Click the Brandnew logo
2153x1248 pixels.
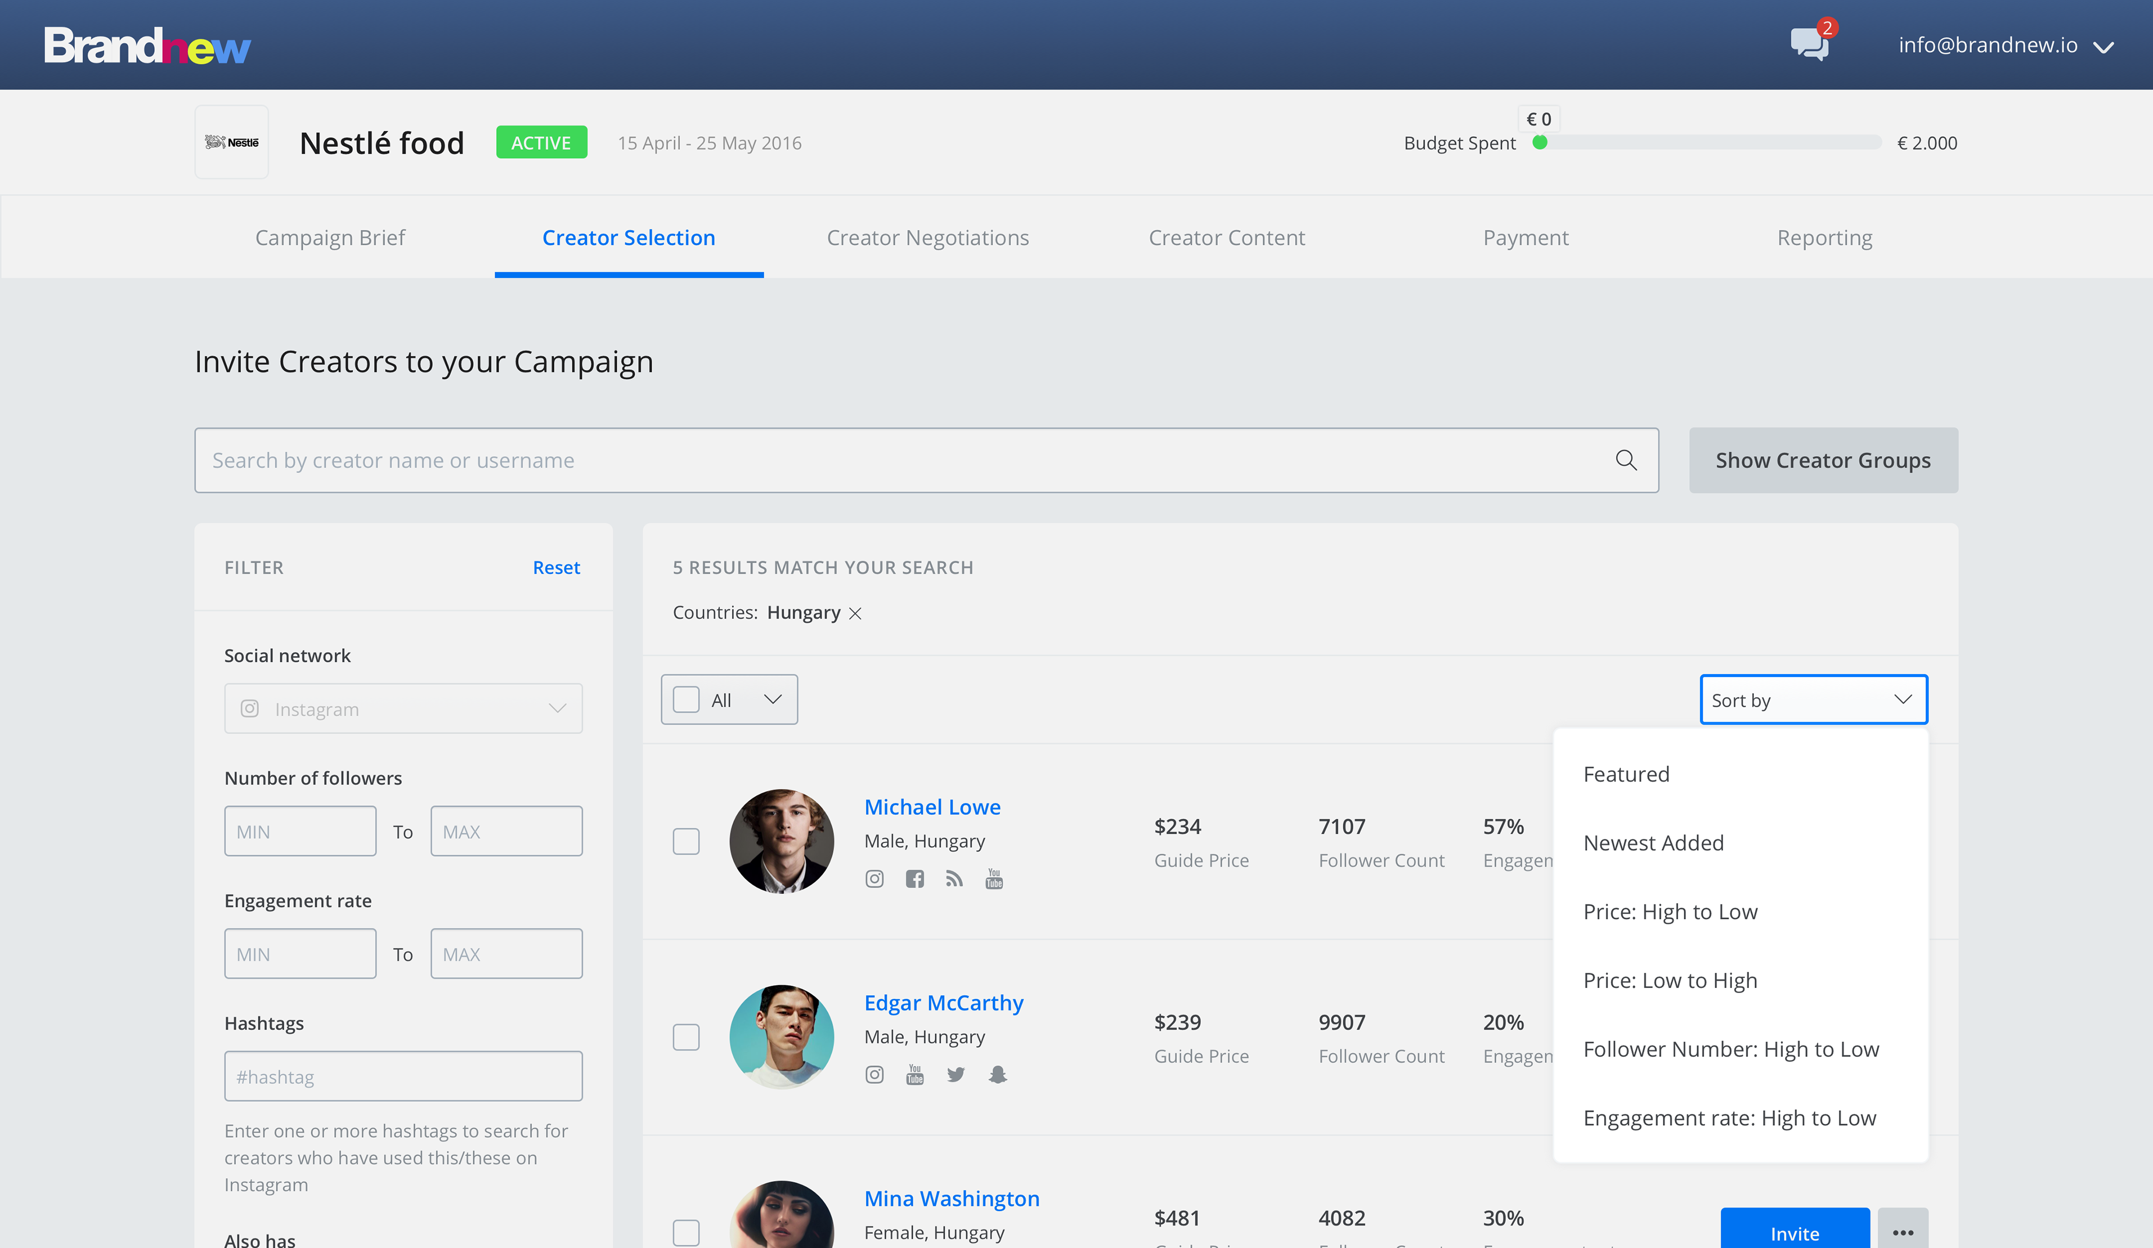[x=147, y=45]
